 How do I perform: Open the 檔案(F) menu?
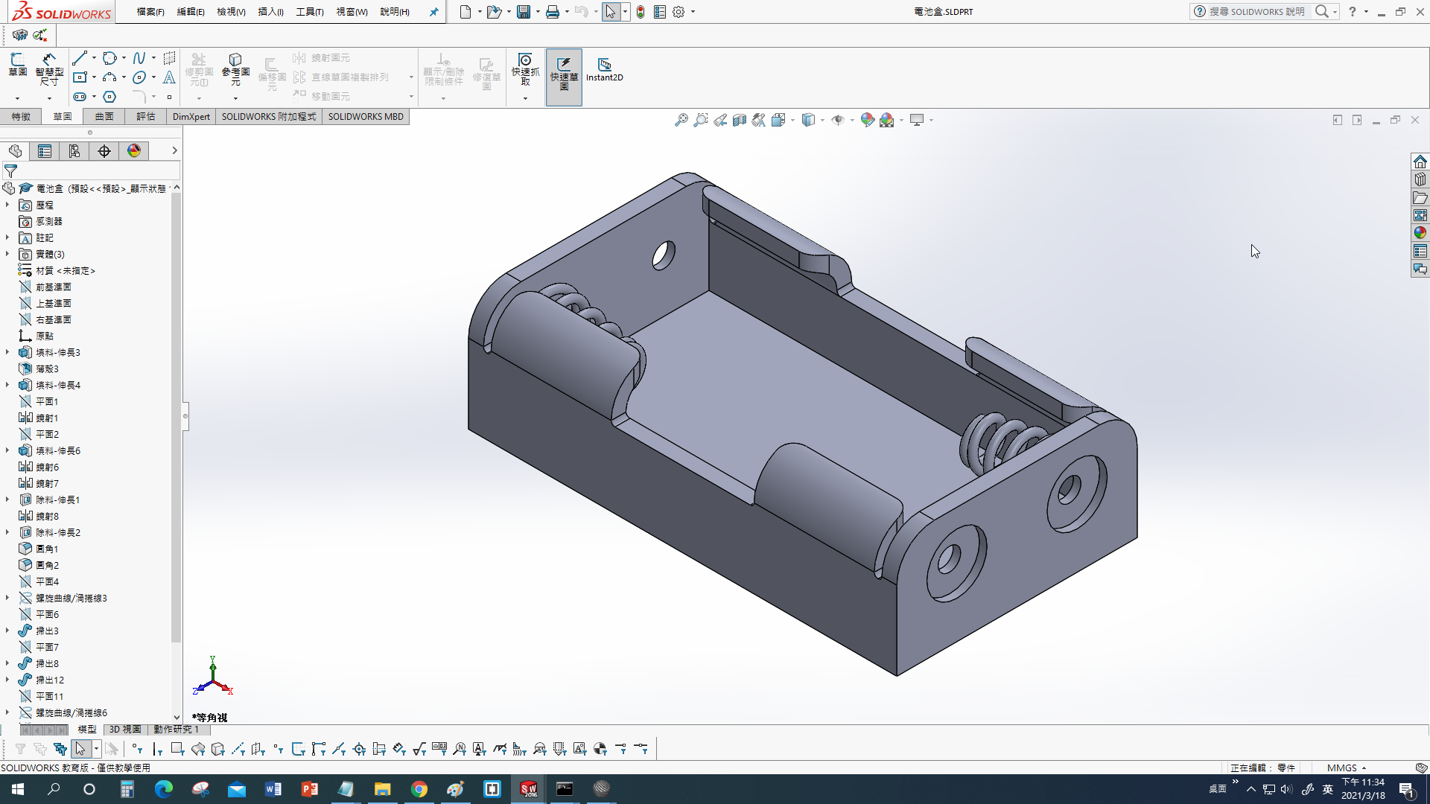pyautogui.click(x=150, y=12)
